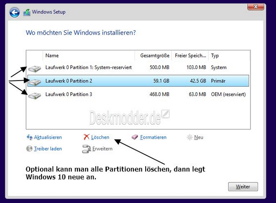Click the Gesamtgröße column header

tap(153, 55)
